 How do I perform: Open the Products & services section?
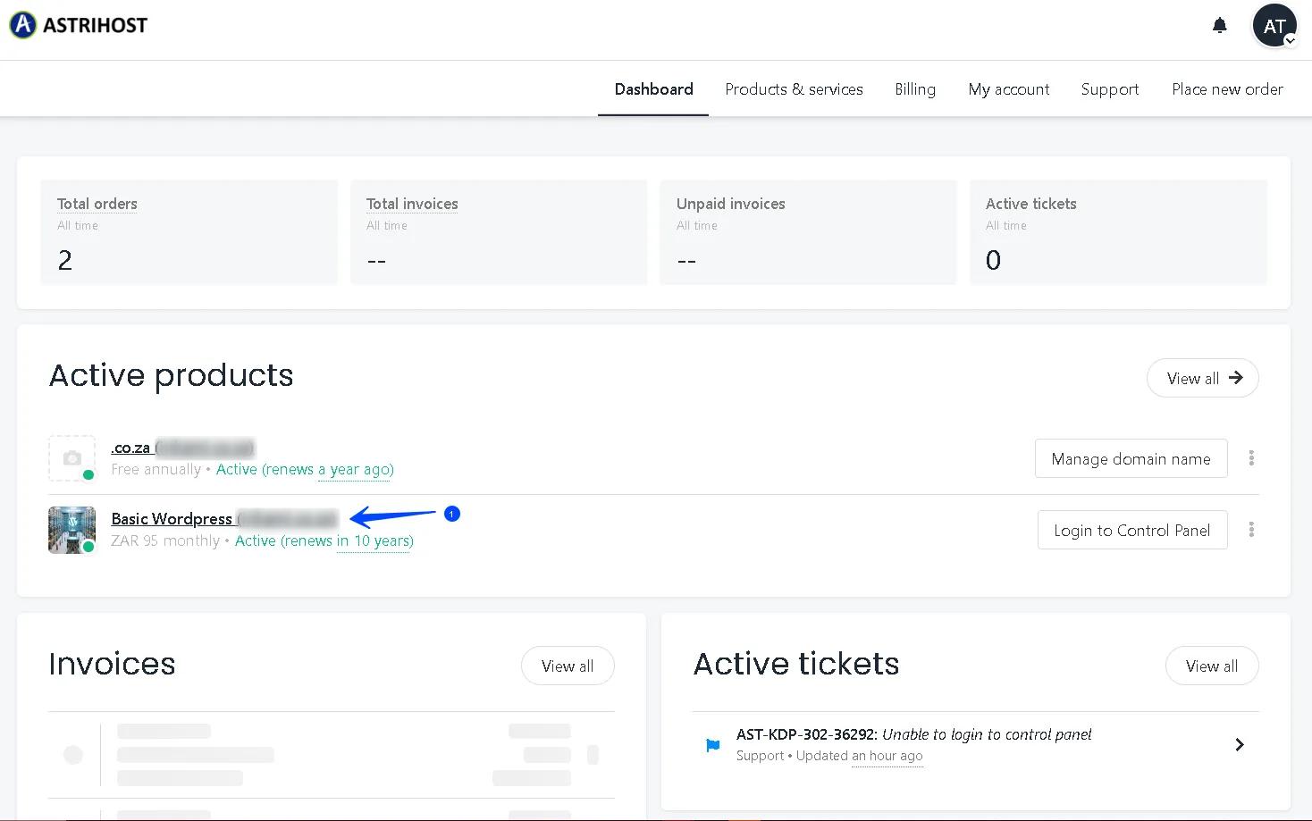[794, 88]
